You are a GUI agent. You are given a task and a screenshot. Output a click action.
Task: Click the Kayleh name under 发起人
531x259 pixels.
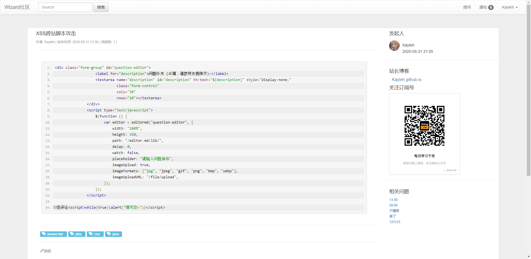(408, 45)
